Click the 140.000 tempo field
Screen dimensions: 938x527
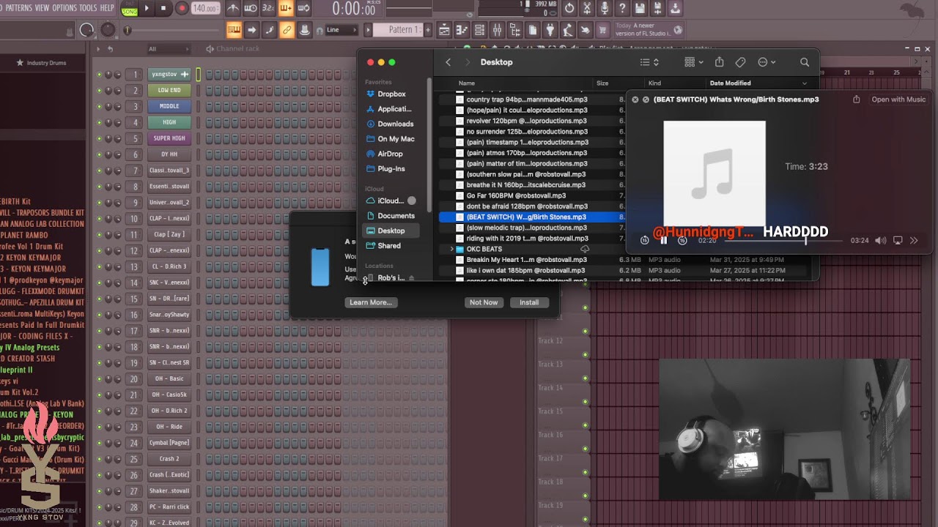[x=205, y=9]
